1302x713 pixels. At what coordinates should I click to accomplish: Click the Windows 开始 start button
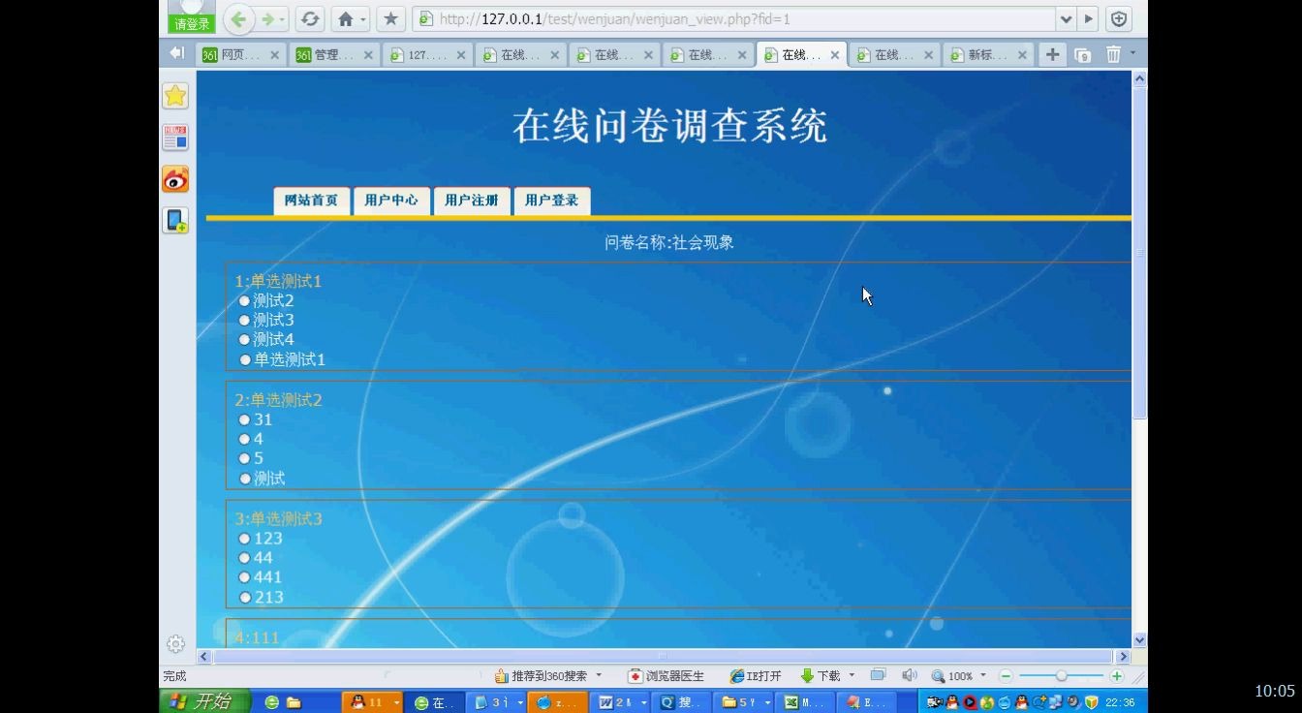[204, 701]
